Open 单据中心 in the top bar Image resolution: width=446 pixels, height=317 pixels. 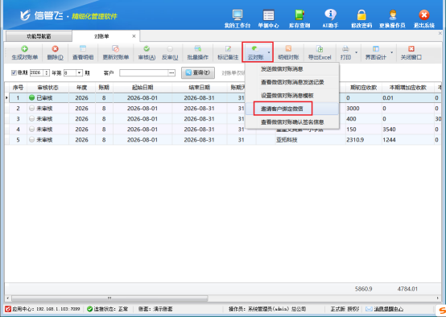268,19
